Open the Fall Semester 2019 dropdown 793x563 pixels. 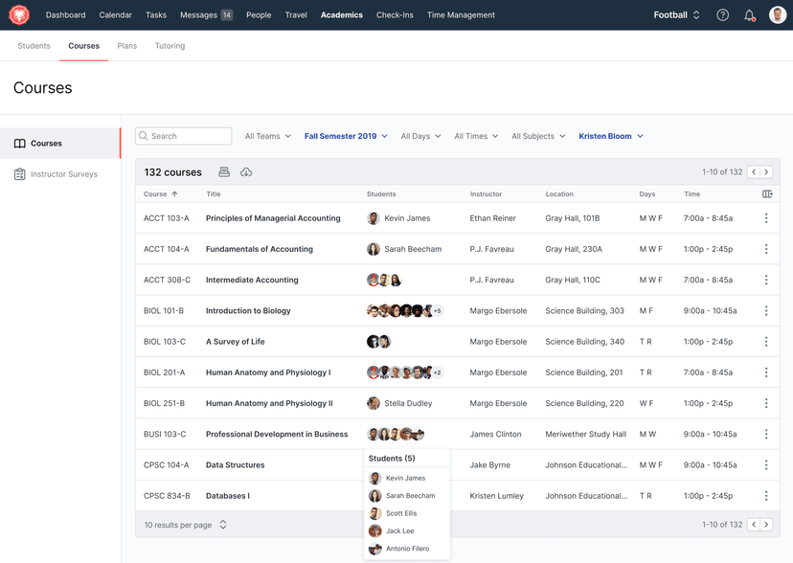click(x=346, y=135)
